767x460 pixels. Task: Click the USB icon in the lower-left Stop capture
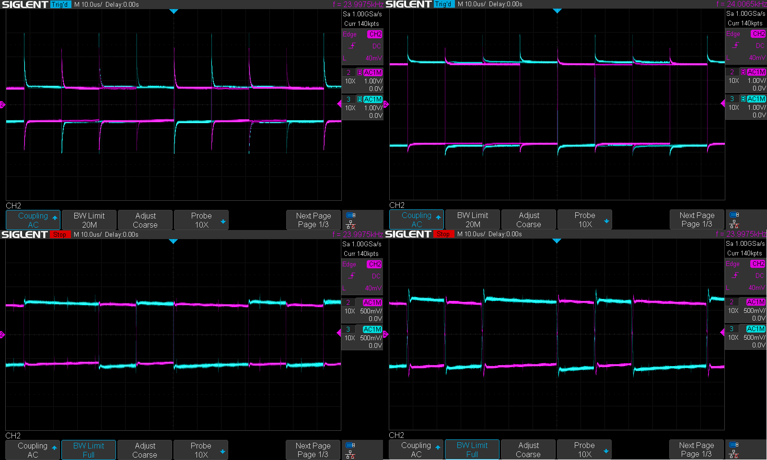pos(350,445)
